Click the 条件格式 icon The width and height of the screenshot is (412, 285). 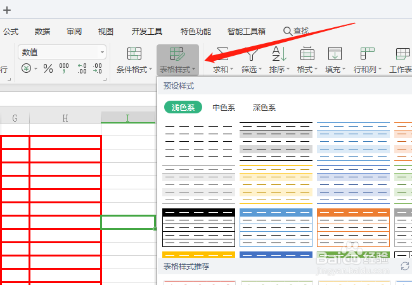point(134,54)
